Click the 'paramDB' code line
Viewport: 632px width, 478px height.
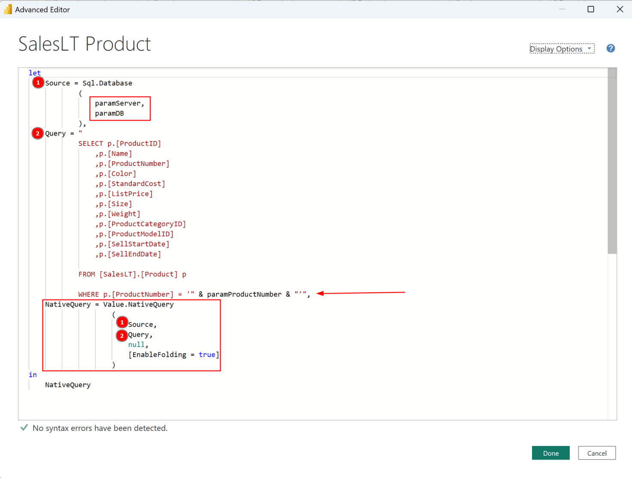coord(109,113)
